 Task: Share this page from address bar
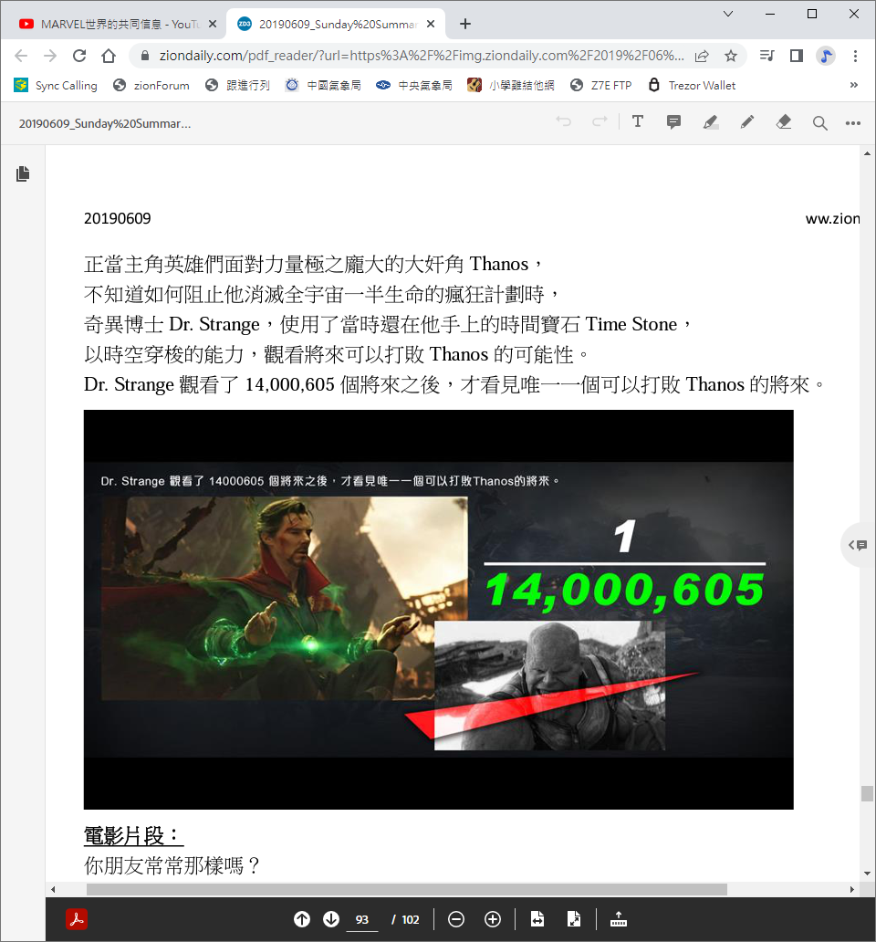702,56
